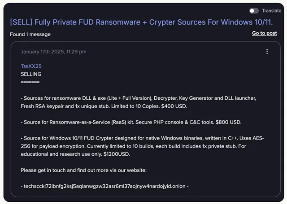Image resolution: width=287 pixels, height=204 pixels.
Task: Open the Go to post link
Action: pyautogui.click(x=264, y=33)
